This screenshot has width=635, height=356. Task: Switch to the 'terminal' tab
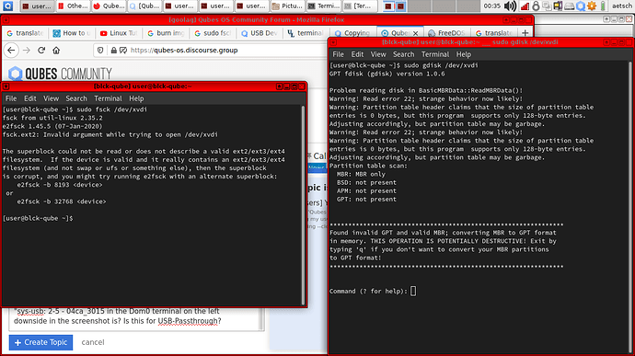tap(306, 33)
